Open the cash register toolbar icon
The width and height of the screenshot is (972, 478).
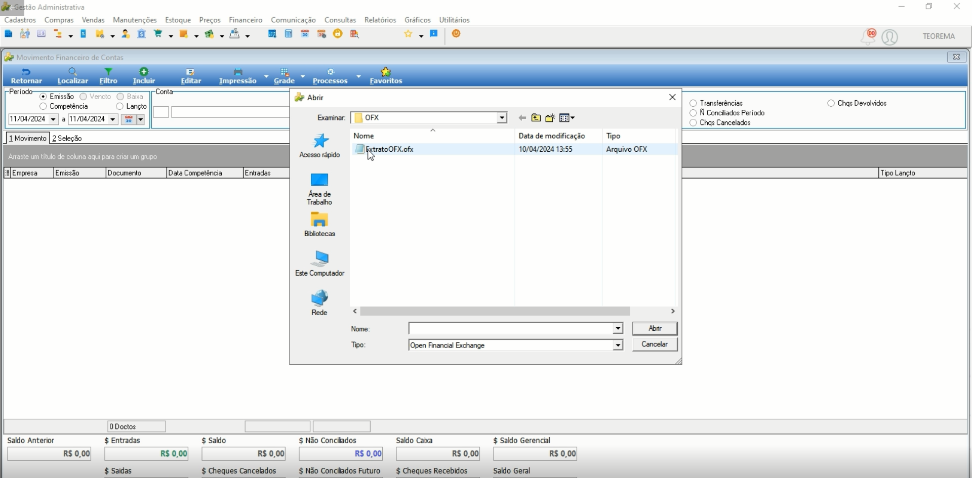click(x=234, y=34)
